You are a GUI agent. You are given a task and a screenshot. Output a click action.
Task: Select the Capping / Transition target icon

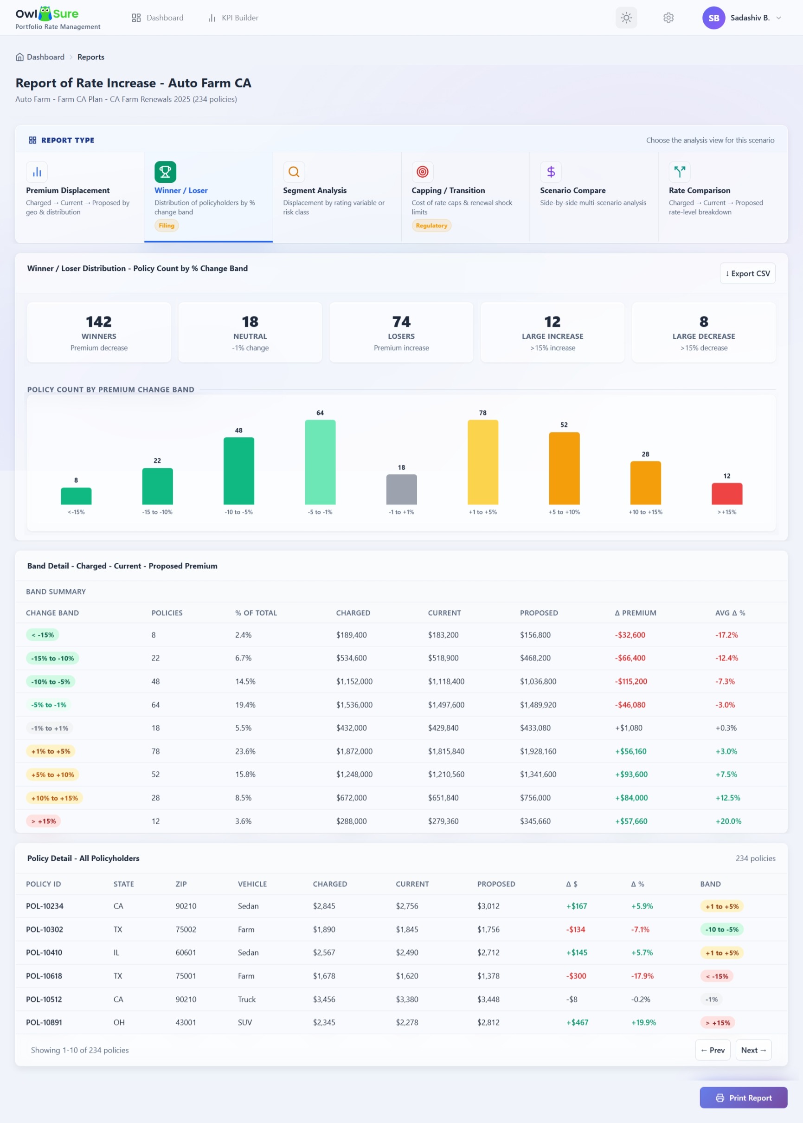[x=422, y=172]
